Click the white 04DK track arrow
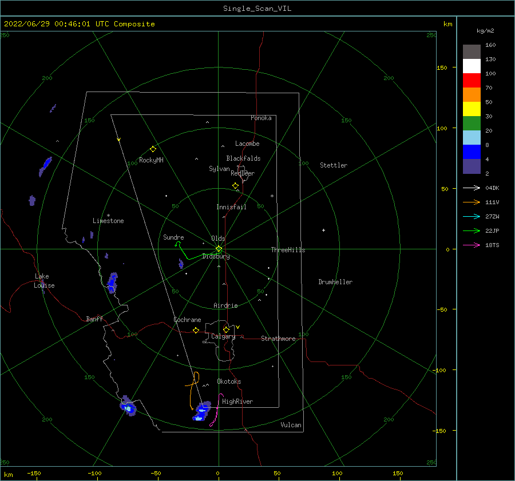This screenshot has height=481, width=515. pyautogui.click(x=472, y=188)
